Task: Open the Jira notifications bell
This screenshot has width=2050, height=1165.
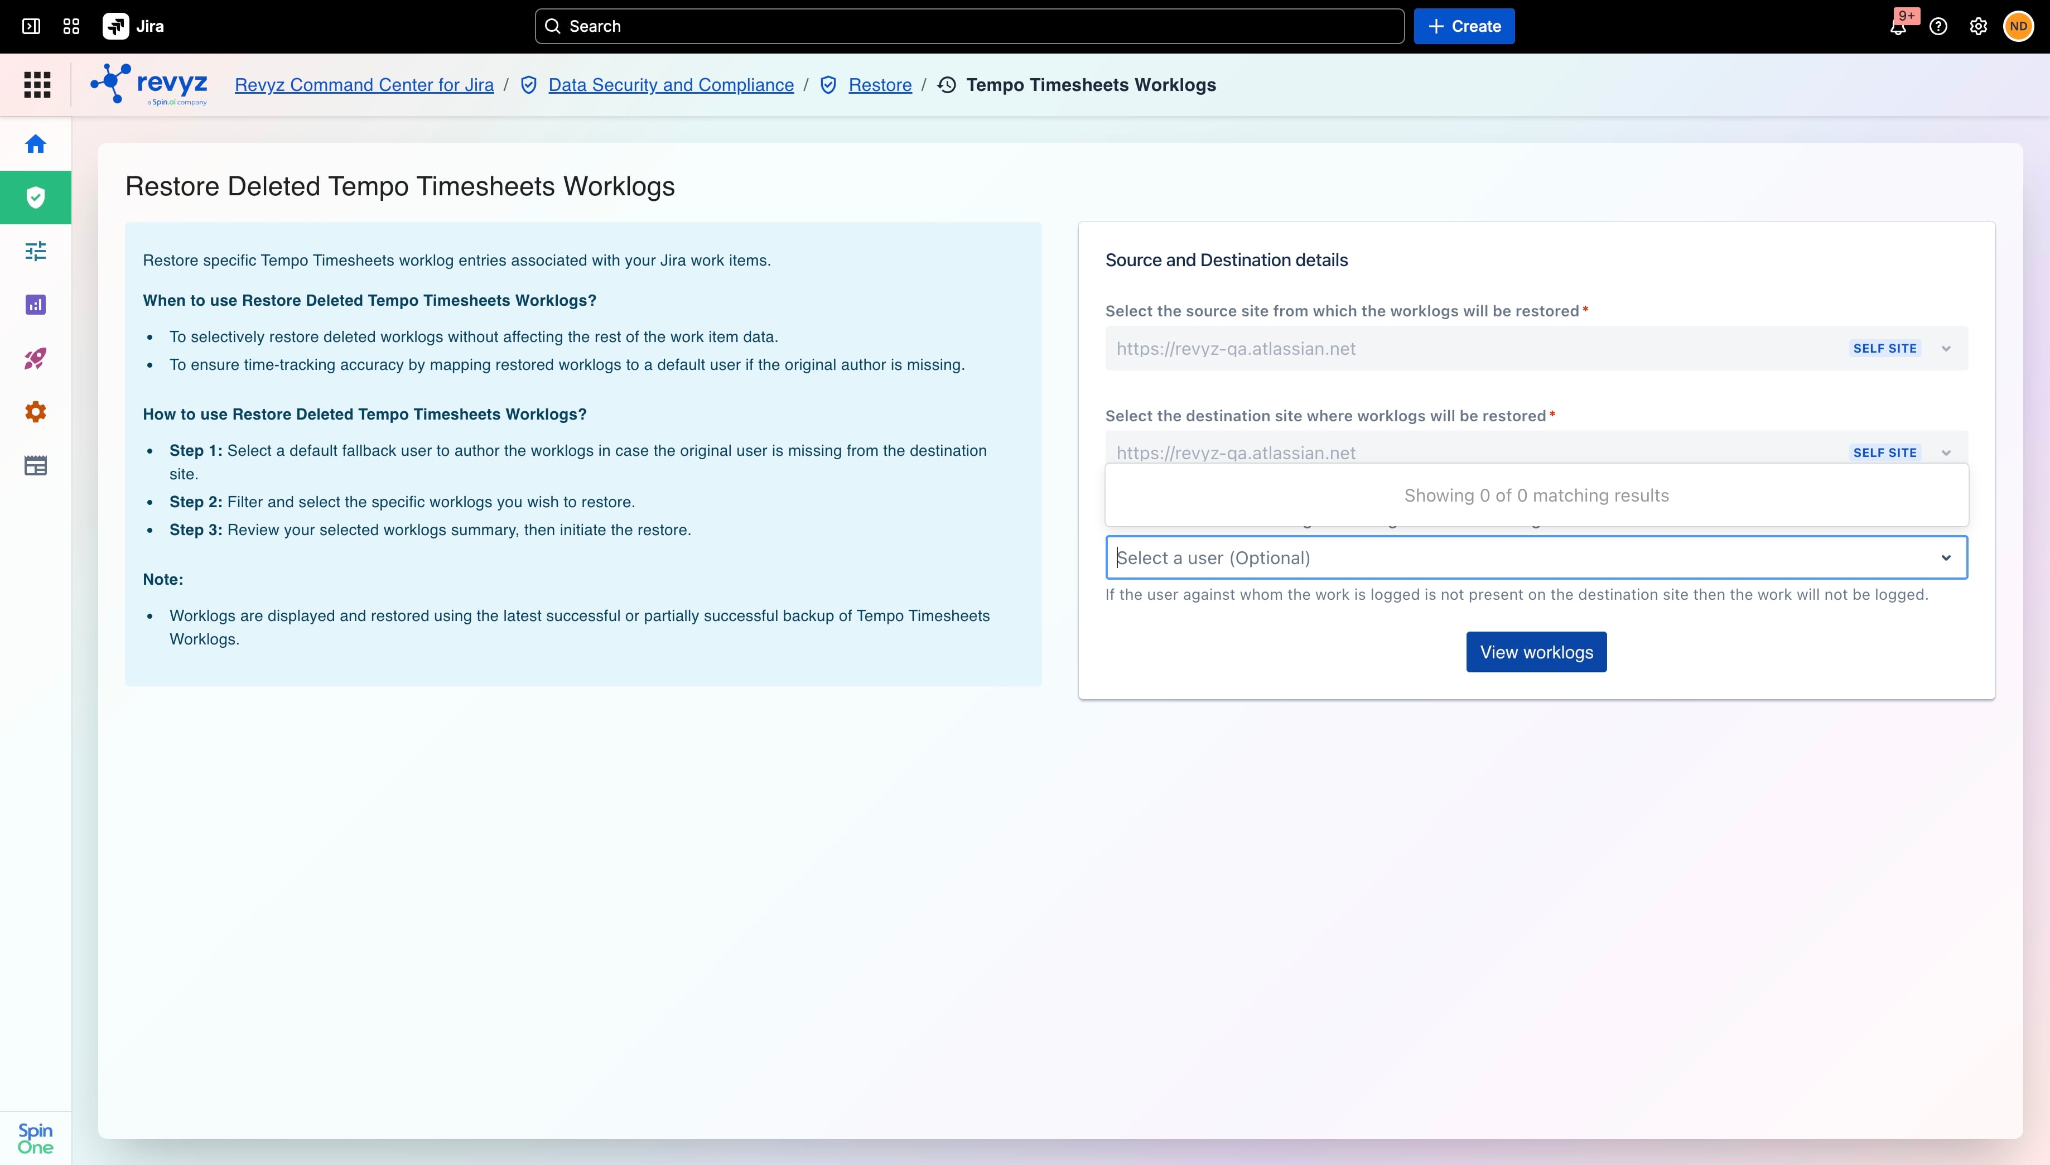Action: (1898, 26)
